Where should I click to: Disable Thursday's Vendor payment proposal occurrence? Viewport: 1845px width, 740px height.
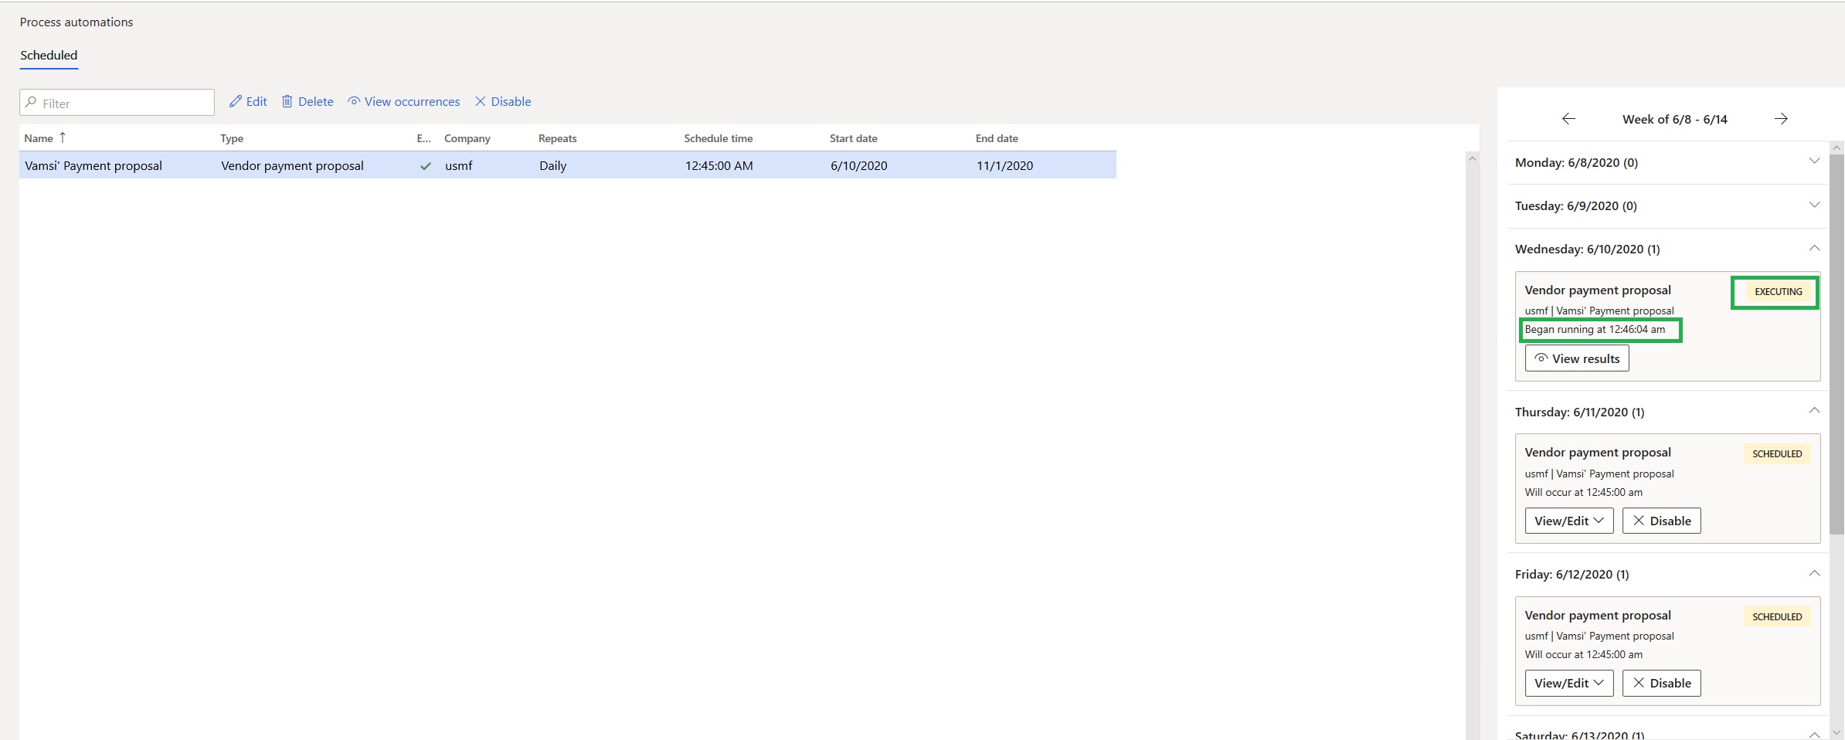[x=1661, y=521]
